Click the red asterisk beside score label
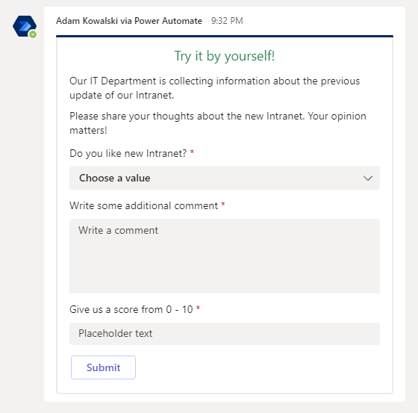 tap(198, 308)
